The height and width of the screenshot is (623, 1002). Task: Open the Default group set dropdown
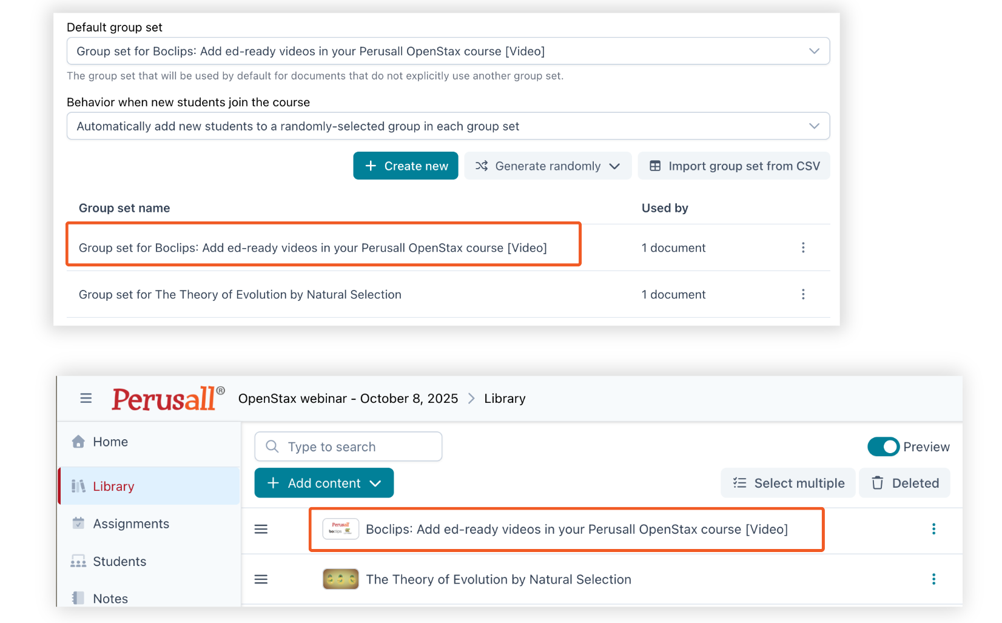[x=448, y=51]
